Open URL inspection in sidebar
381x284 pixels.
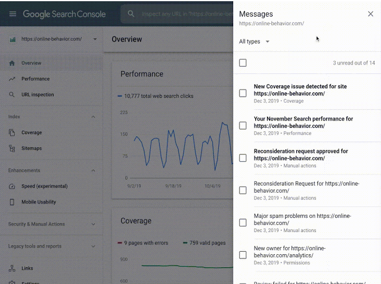51,95
